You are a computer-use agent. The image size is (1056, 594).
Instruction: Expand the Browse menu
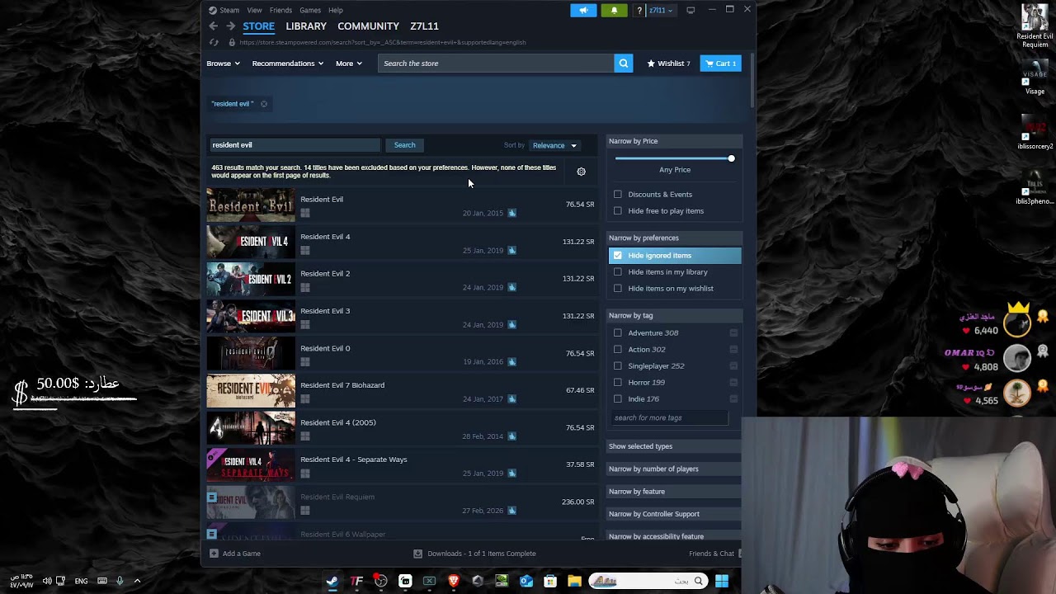coord(223,64)
